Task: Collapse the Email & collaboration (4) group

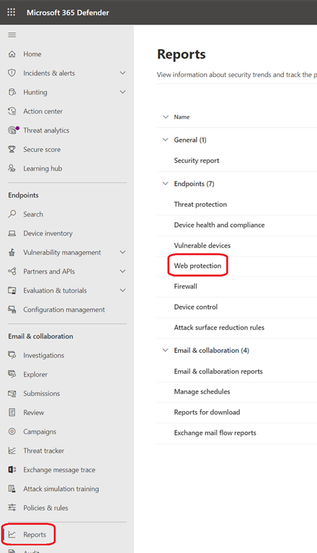Action: point(165,350)
